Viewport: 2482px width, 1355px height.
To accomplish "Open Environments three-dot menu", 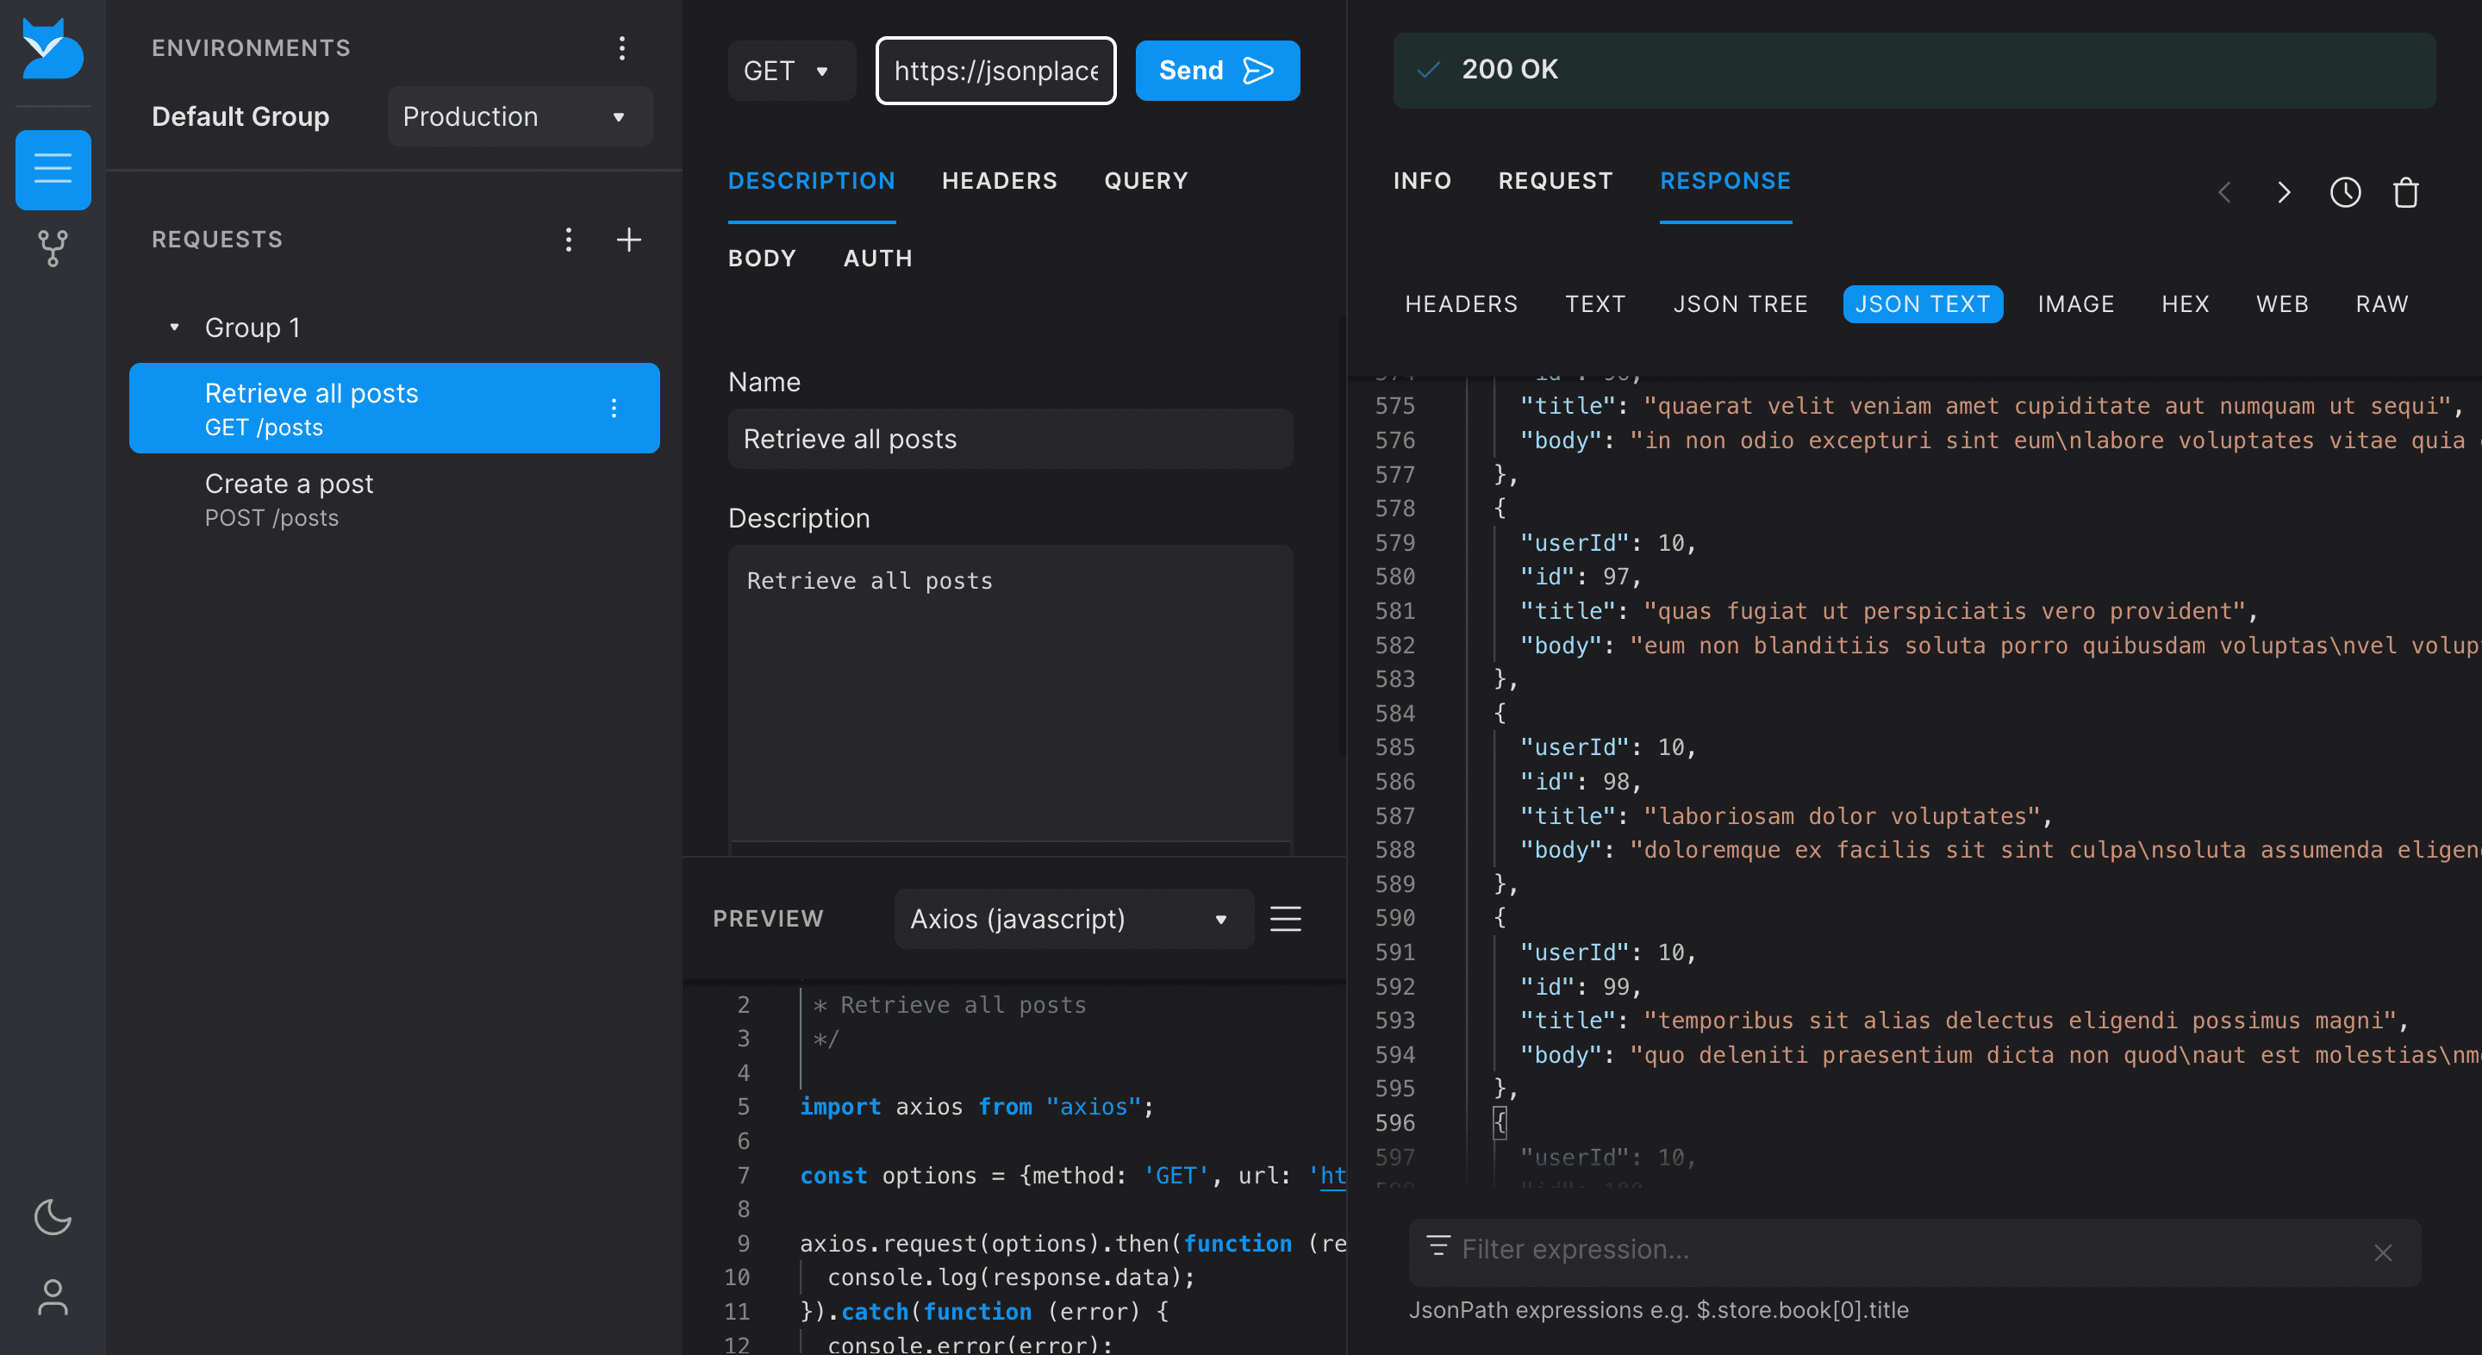I will (x=622, y=48).
